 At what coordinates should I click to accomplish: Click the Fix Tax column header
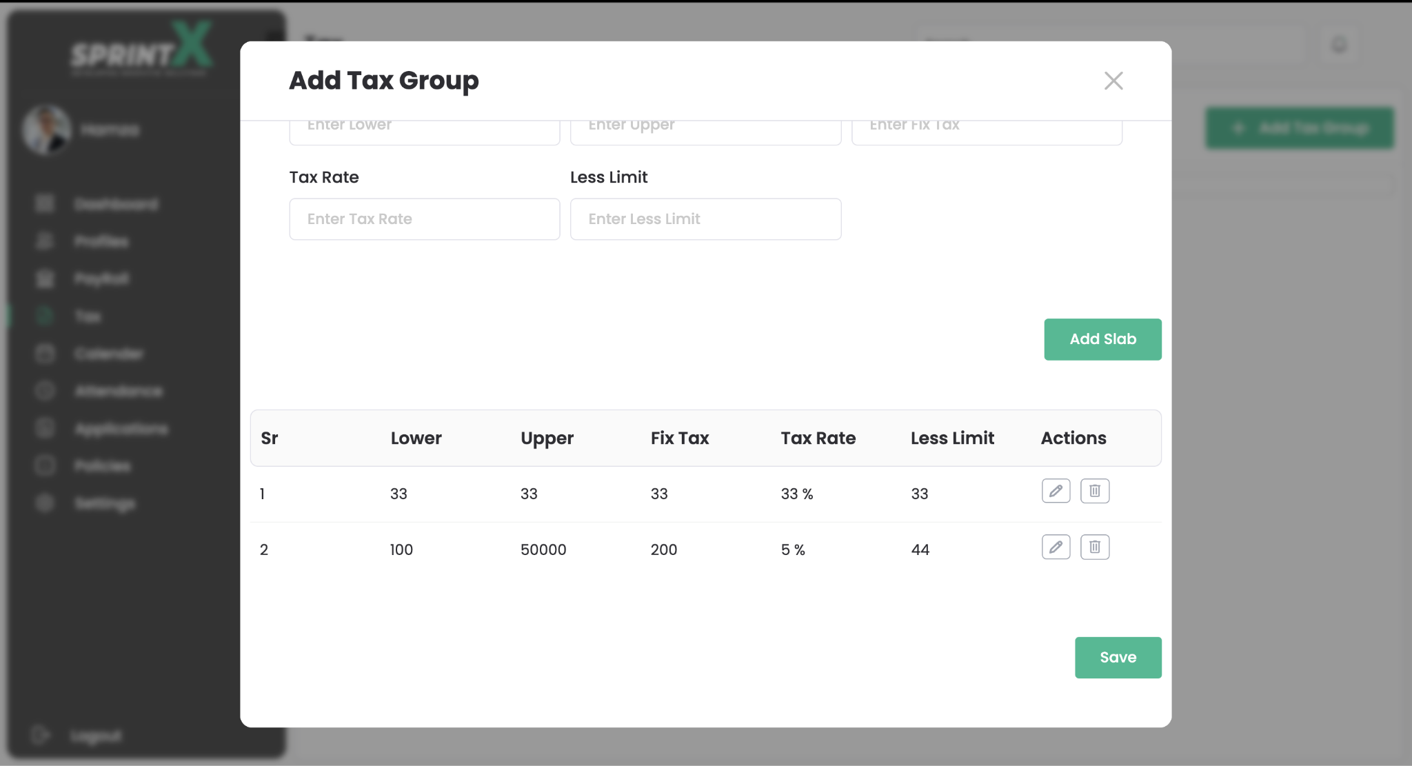tap(679, 438)
